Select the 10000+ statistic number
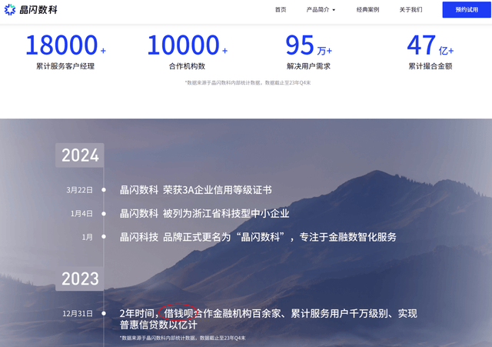This screenshot has height=347, width=492. pyautogui.click(x=187, y=45)
